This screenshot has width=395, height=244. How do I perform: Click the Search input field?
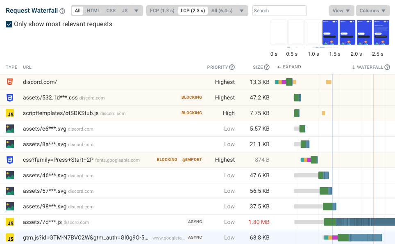(279, 11)
